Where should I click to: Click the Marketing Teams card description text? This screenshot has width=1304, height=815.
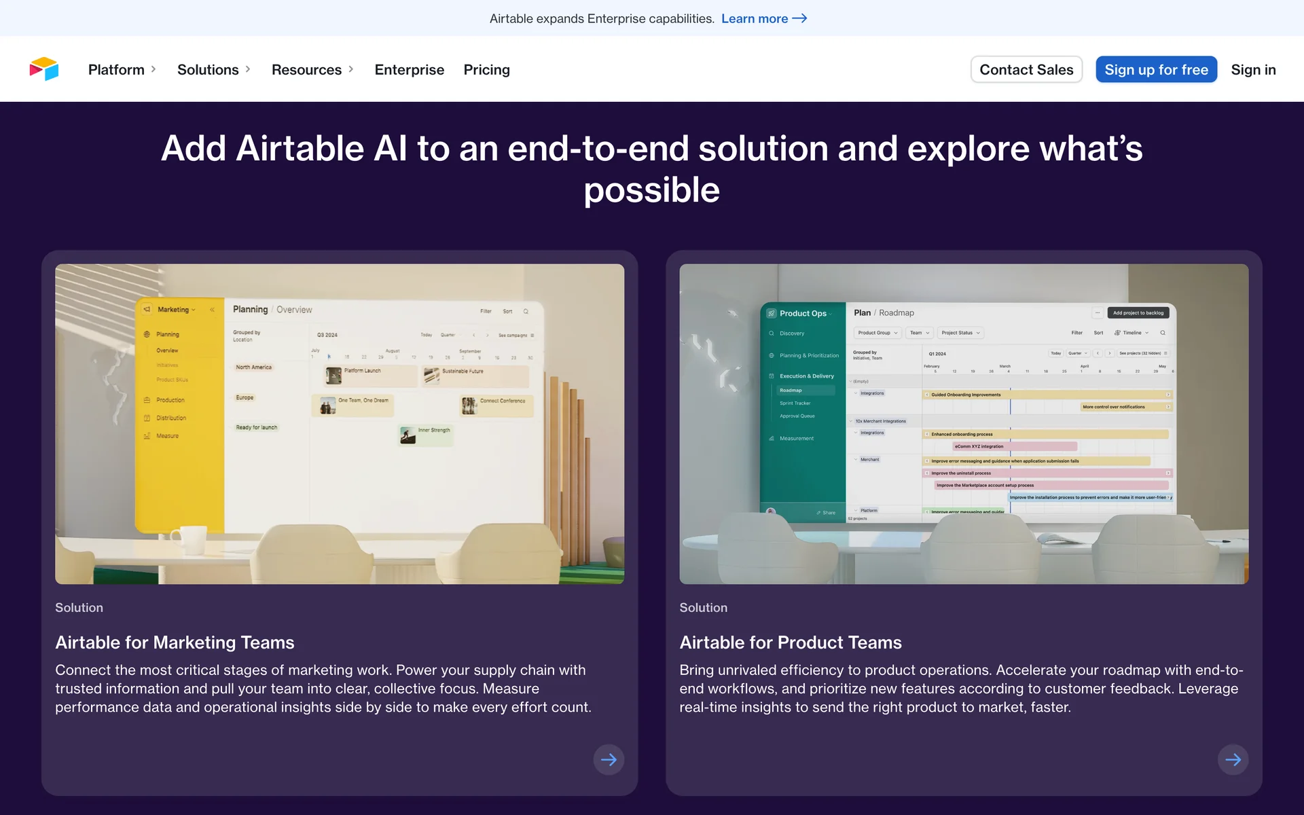click(323, 688)
